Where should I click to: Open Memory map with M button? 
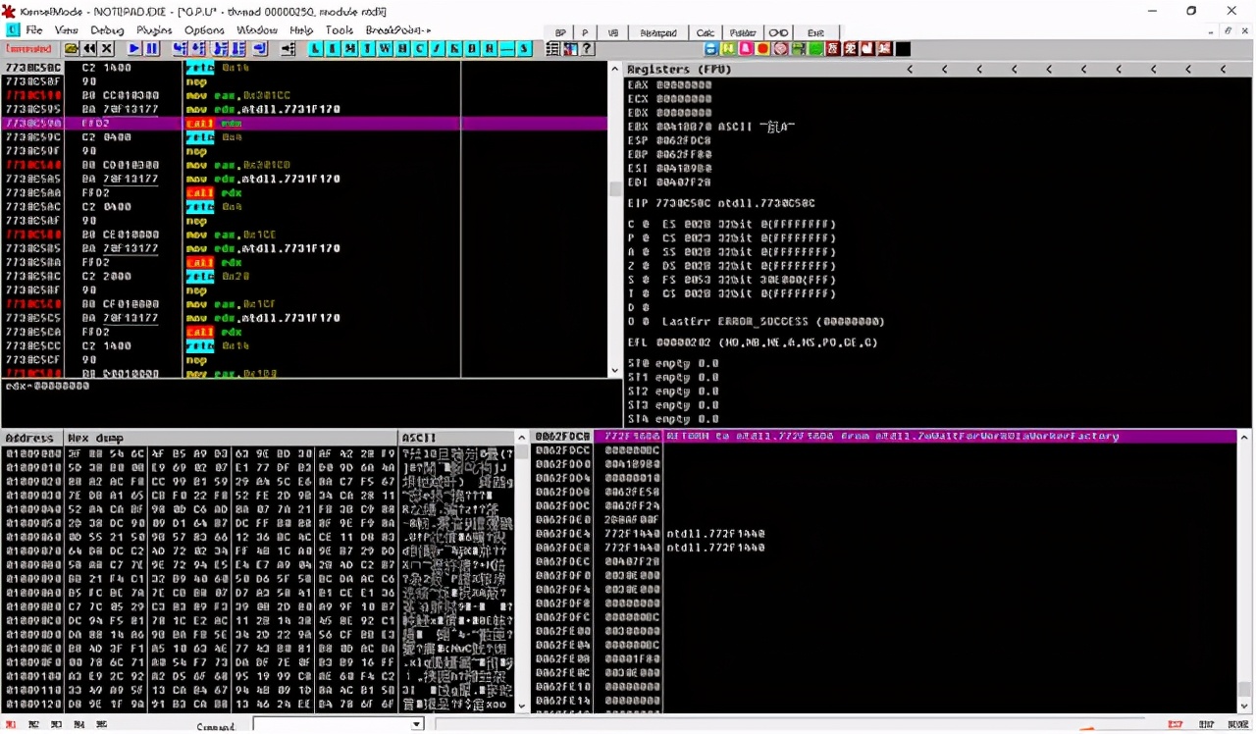pyautogui.click(x=351, y=49)
